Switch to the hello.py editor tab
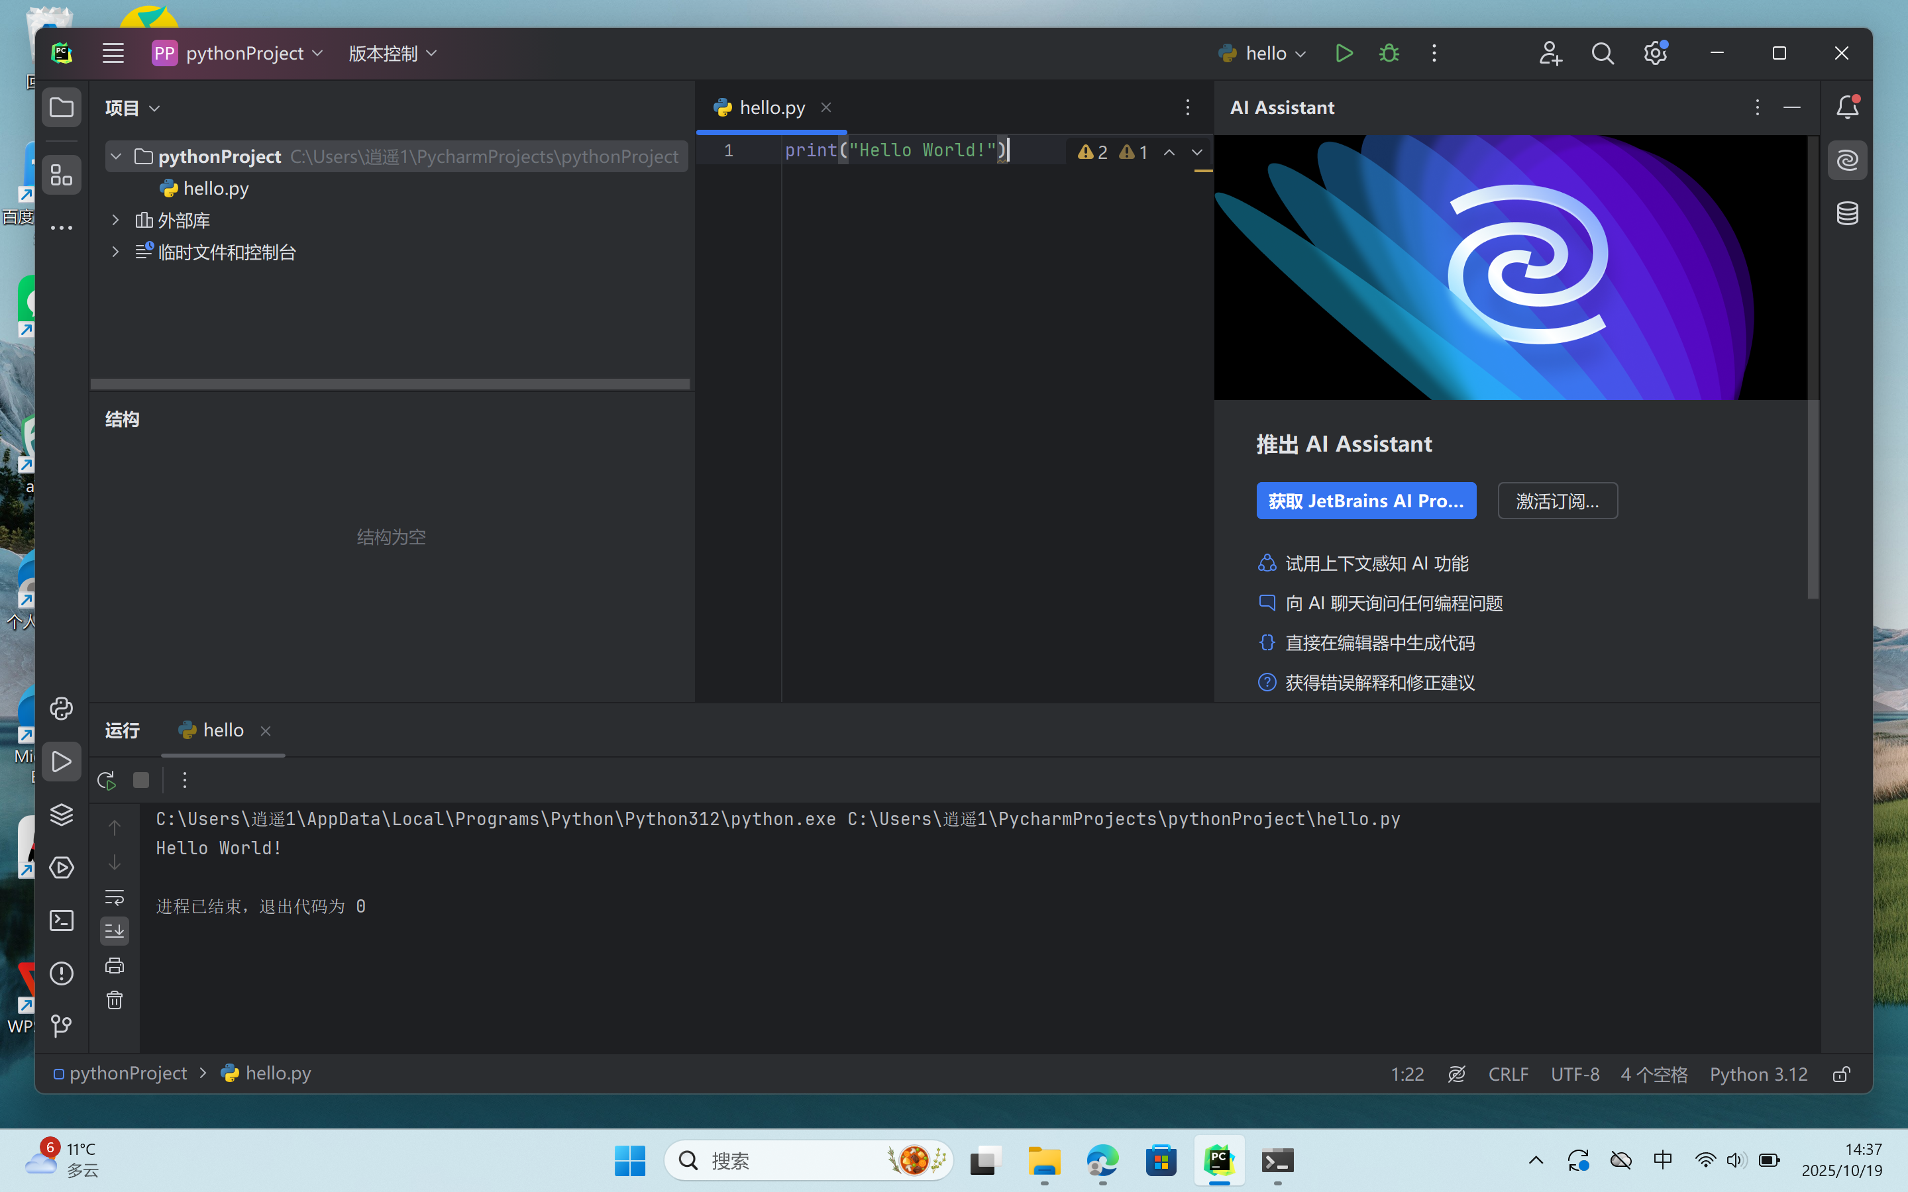The height and width of the screenshot is (1192, 1908). click(770, 107)
